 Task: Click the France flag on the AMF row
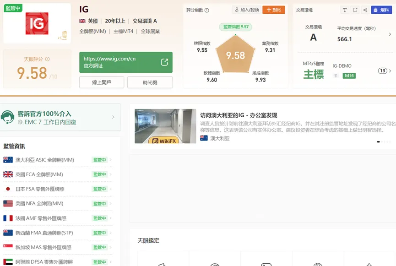click(8, 218)
